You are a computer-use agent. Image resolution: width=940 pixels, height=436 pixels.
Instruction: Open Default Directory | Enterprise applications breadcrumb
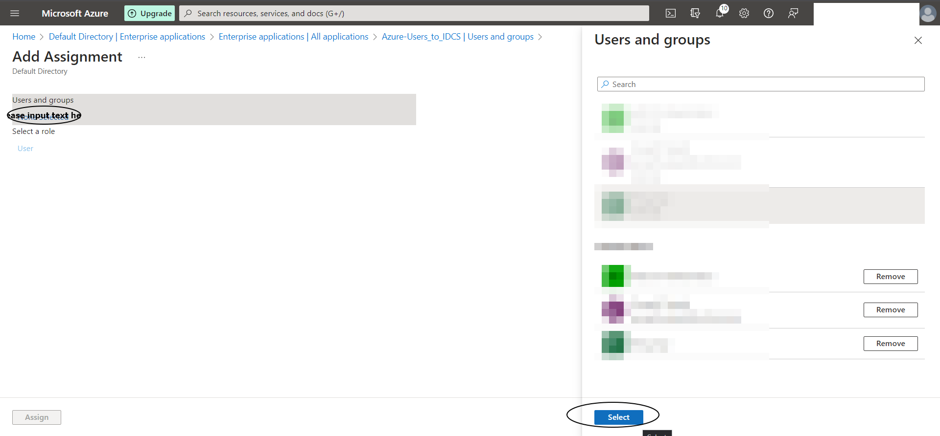[x=127, y=37]
